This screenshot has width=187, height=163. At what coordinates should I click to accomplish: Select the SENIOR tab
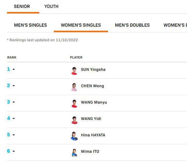click(22, 7)
